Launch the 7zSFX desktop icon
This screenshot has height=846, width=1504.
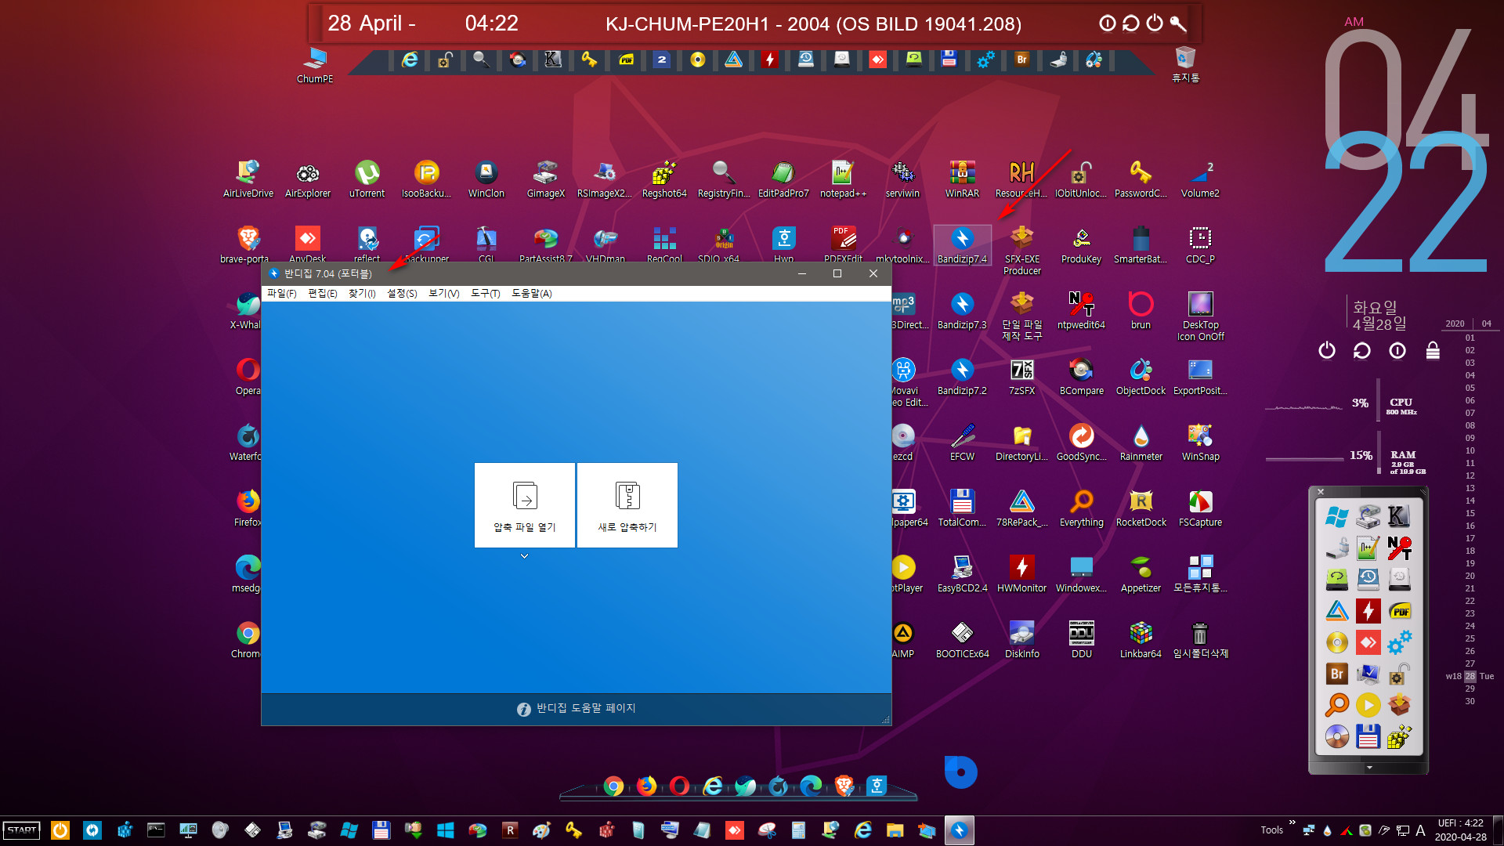(x=1021, y=376)
